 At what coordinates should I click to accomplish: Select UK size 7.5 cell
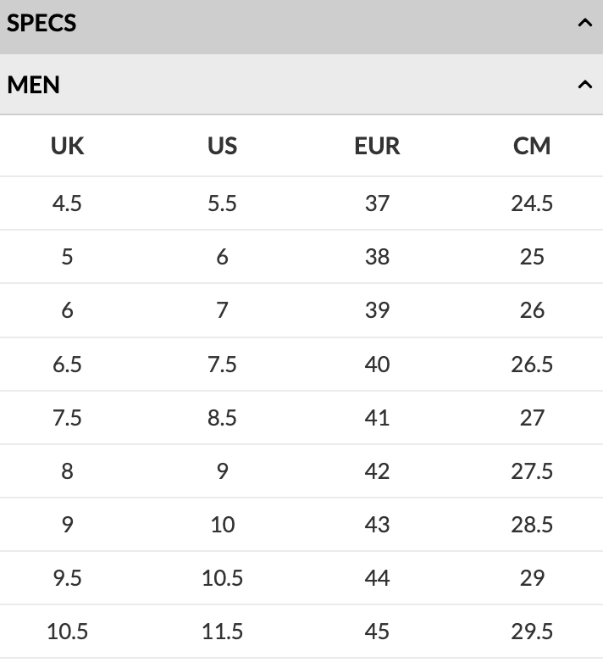(68, 418)
